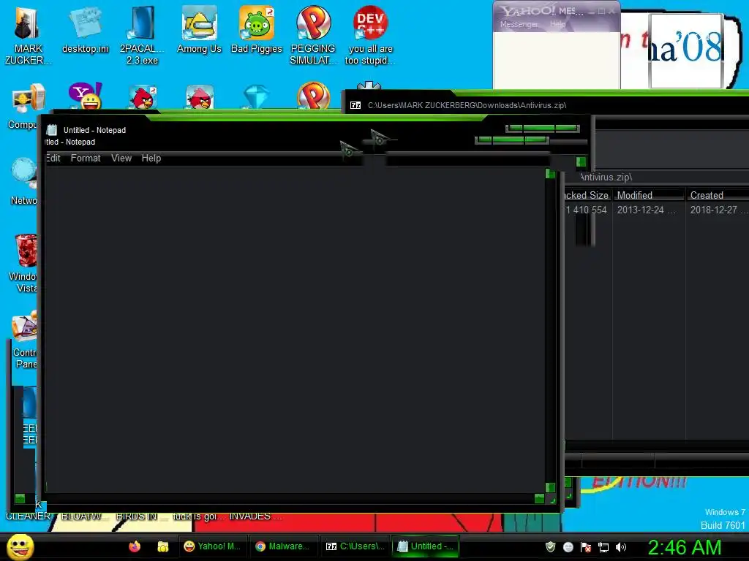
Task: Sort by the Modified column header in 7-Zip
Action: coord(648,195)
